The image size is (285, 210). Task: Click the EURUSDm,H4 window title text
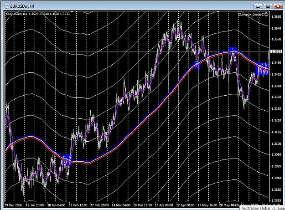click(22, 6)
